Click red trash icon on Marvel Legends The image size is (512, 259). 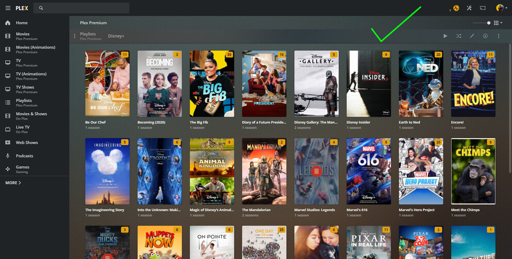pyautogui.click(x=316, y=171)
